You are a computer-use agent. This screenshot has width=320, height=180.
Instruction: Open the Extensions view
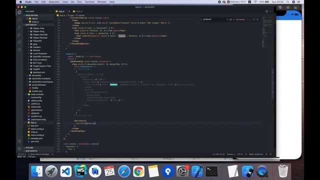click(x=19, y=42)
